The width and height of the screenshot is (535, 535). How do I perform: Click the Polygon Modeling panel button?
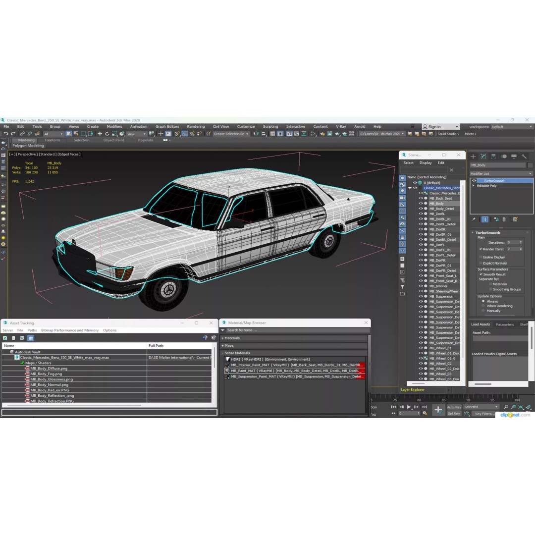pyautogui.click(x=28, y=146)
